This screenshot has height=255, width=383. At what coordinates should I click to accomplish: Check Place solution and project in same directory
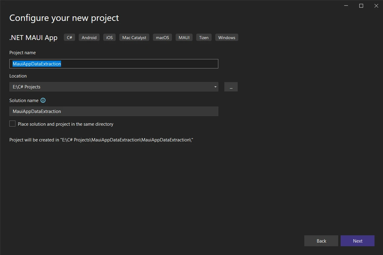(12, 124)
